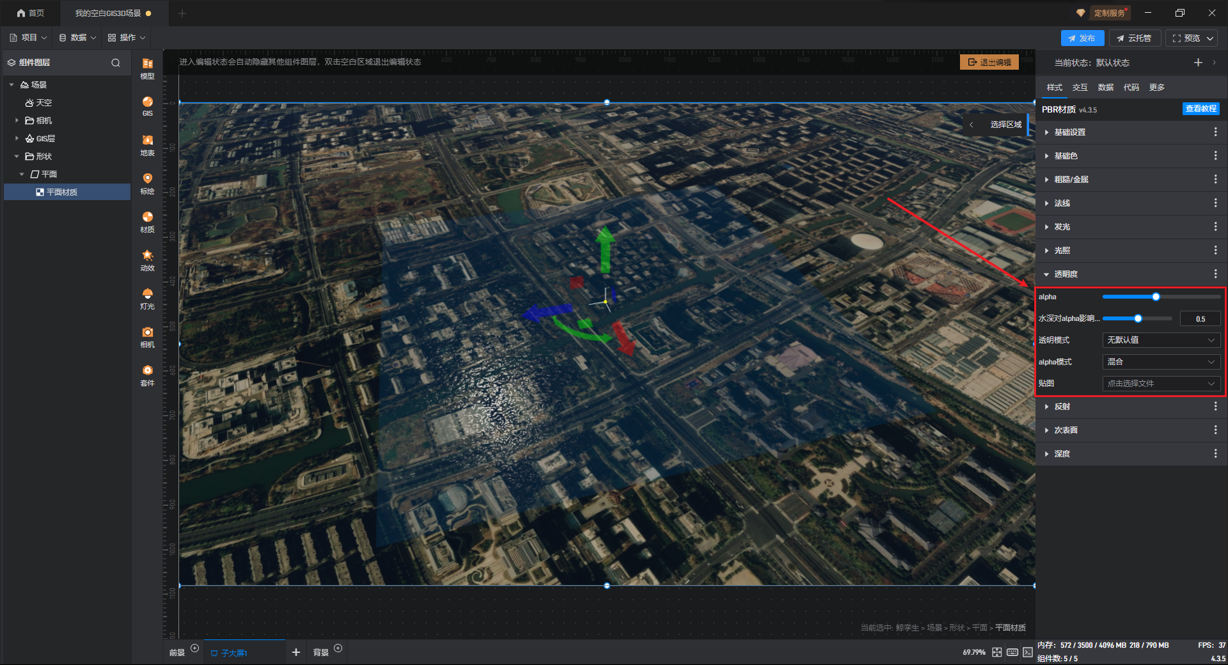1228x665 pixels.
Task: Open the GIS component category
Action: pos(147,106)
